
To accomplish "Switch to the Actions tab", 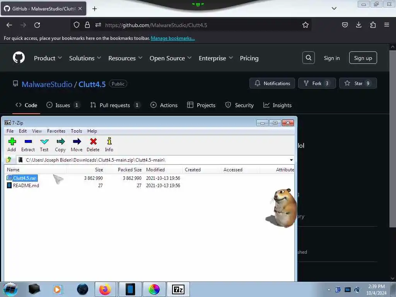I will coord(164,105).
